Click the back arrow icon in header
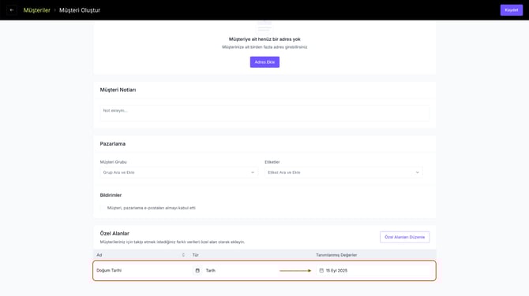This screenshot has width=529, height=296. click(12, 10)
